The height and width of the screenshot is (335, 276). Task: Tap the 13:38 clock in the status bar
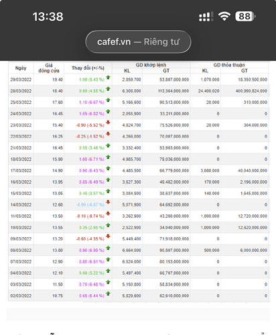48,17
